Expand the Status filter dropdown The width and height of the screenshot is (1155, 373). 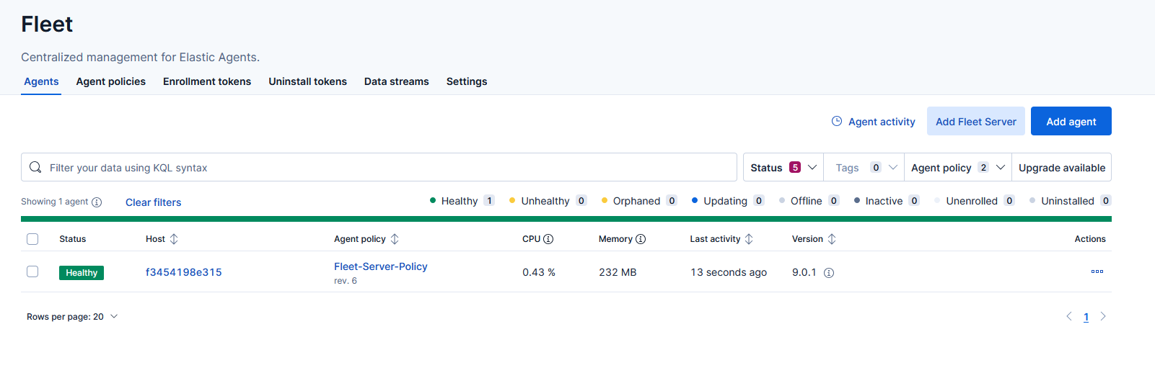point(783,168)
